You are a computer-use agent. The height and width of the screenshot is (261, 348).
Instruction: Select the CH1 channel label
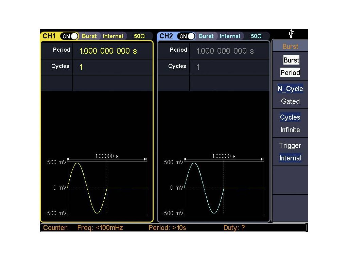coord(50,36)
